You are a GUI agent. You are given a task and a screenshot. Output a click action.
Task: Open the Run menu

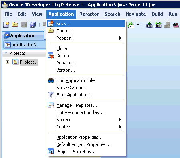click(x=173, y=14)
